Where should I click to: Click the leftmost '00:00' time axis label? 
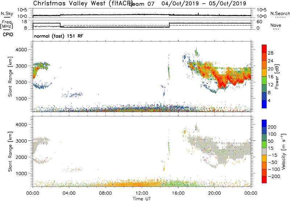33,193
